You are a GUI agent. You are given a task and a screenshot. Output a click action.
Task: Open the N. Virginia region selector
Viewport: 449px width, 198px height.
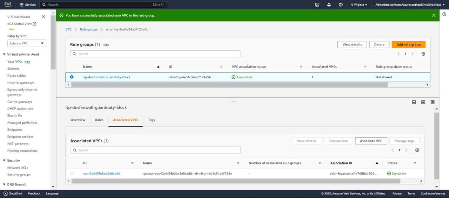(358, 5)
